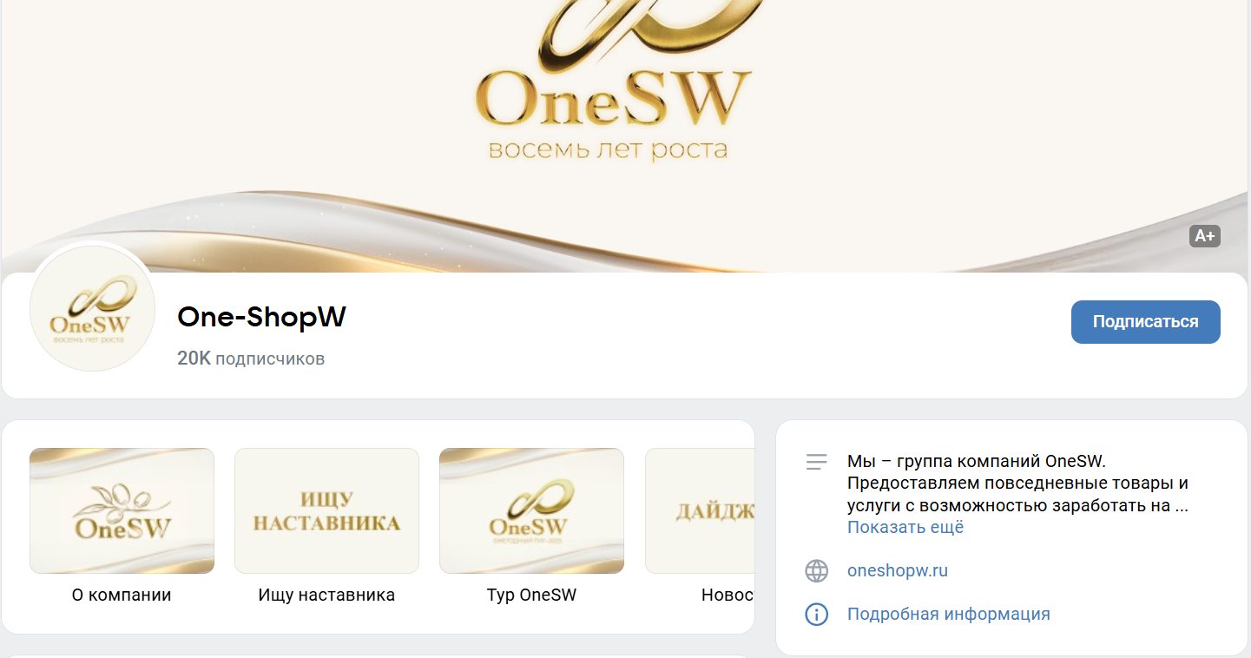
Task: Open the partially visible Дайджест card
Action: [700, 510]
